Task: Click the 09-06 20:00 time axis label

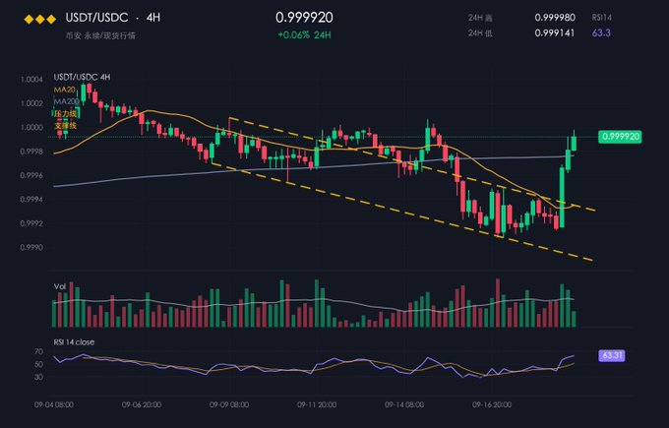Action: 142,404
